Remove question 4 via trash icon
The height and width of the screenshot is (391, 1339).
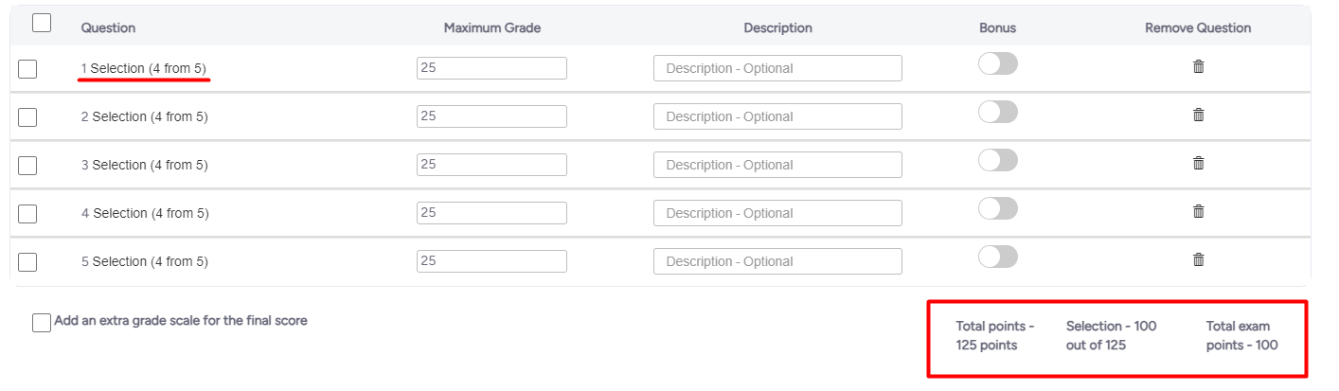pos(1198,211)
